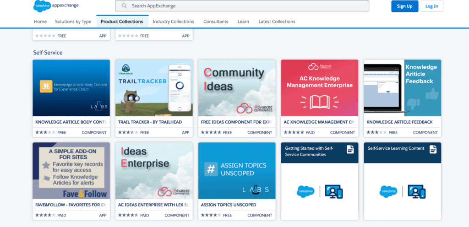Click star rating of Trail Tracker
Image resolution: width=469 pixels, height=227 pixels.
click(128, 132)
